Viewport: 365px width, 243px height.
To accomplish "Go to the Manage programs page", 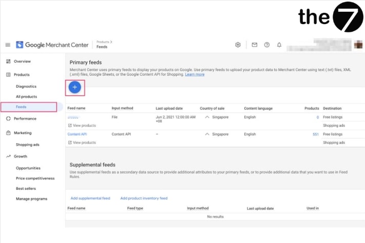I will click(31, 198).
